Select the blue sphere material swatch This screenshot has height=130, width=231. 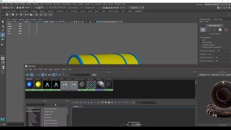coord(30,86)
